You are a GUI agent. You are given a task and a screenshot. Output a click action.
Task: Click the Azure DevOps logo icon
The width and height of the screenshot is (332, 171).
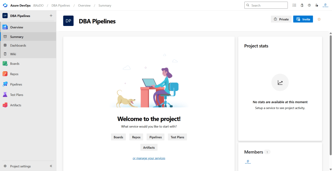coord(5,5)
